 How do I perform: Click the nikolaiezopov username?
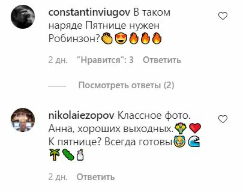[x=82, y=116]
